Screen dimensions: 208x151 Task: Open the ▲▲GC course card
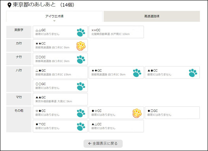click(60, 99)
